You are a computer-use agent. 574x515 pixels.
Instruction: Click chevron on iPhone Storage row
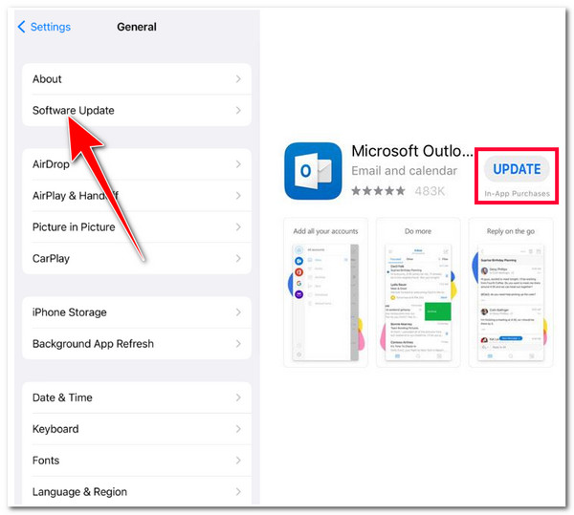(238, 312)
